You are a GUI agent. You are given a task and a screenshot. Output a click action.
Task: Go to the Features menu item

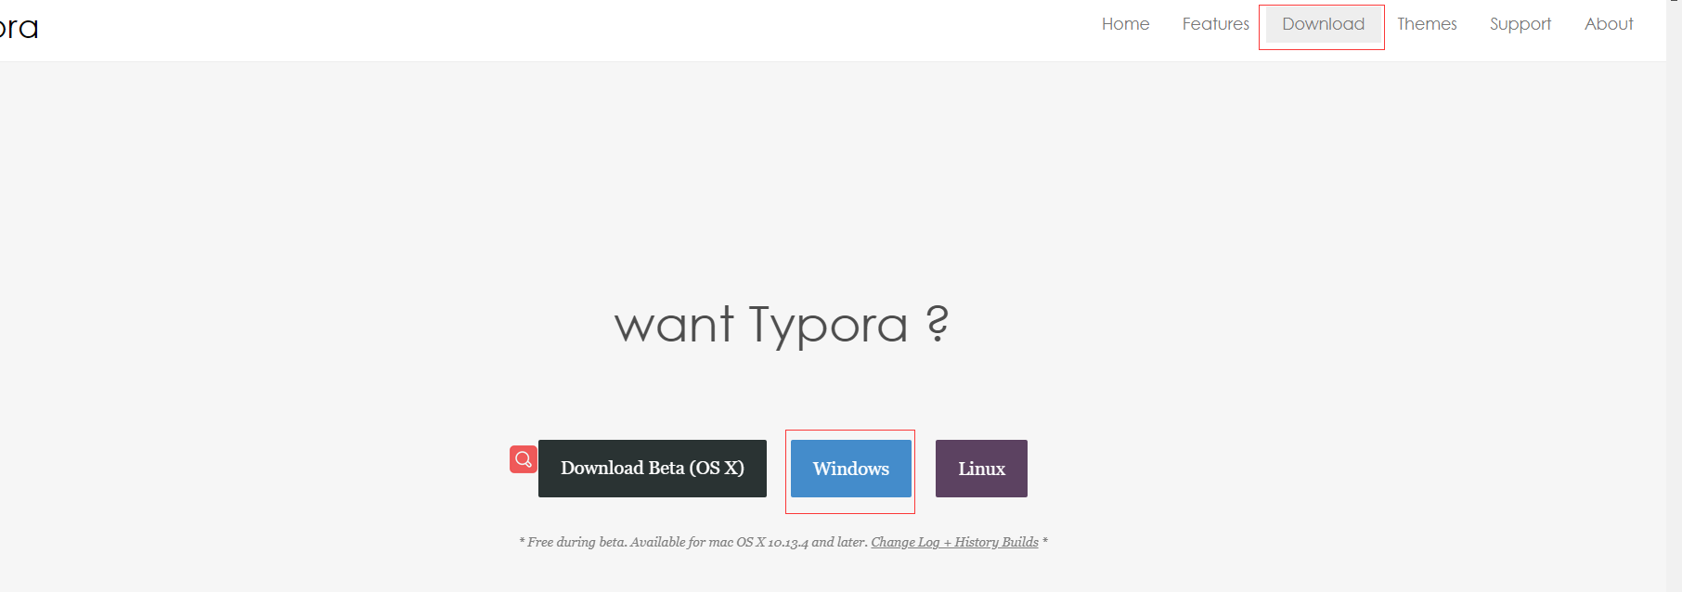pyautogui.click(x=1215, y=24)
